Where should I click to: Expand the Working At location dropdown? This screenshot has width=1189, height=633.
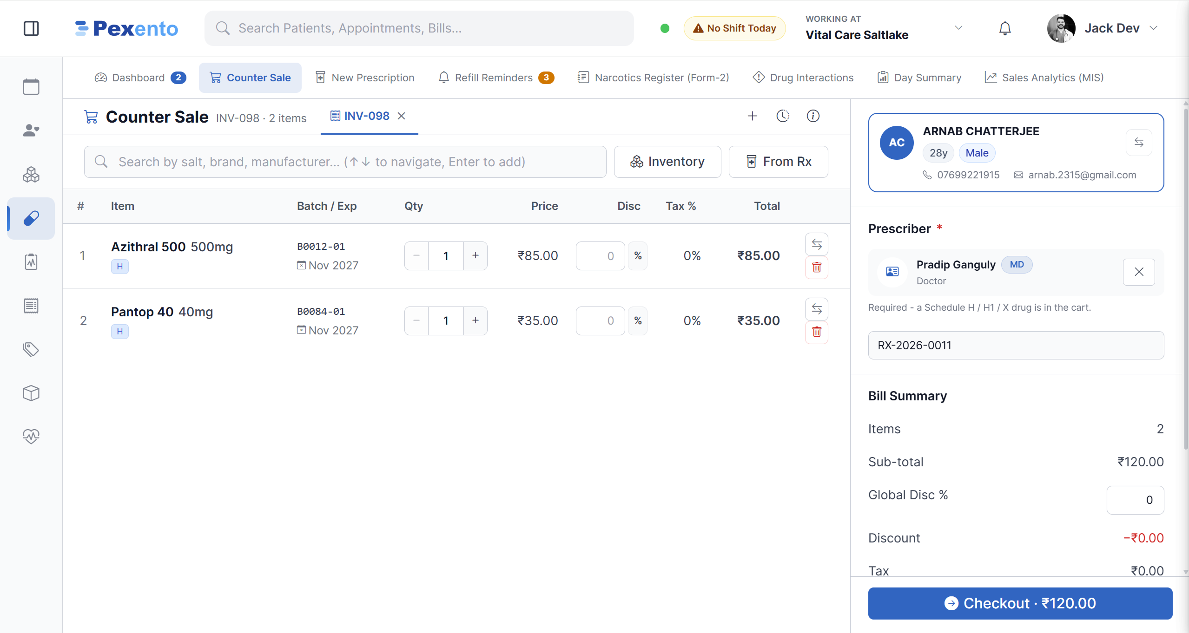[x=958, y=28]
